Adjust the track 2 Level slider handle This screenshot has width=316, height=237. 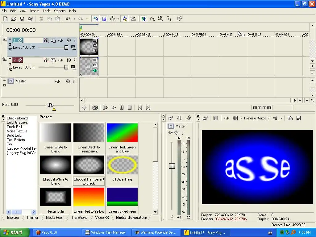pos(66,67)
